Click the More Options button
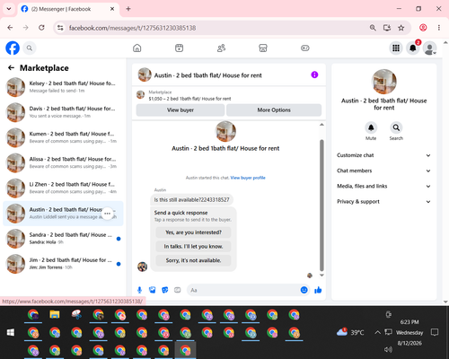The height and width of the screenshot is (359, 449). 274,110
